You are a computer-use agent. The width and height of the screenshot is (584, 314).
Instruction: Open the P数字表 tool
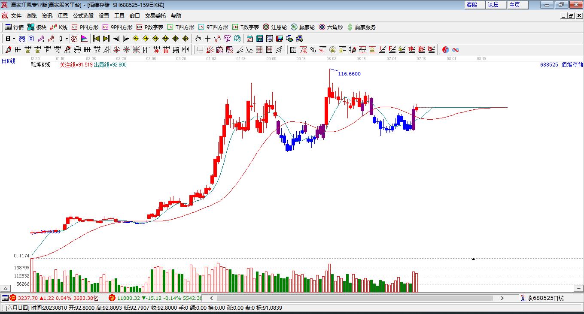click(150, 27)
